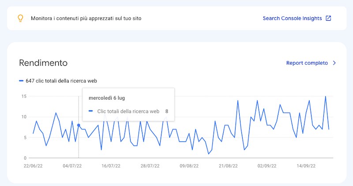The image size is (353, 186).
Task: Click the external link icon beside Search Console Insights
Action: 328,18
